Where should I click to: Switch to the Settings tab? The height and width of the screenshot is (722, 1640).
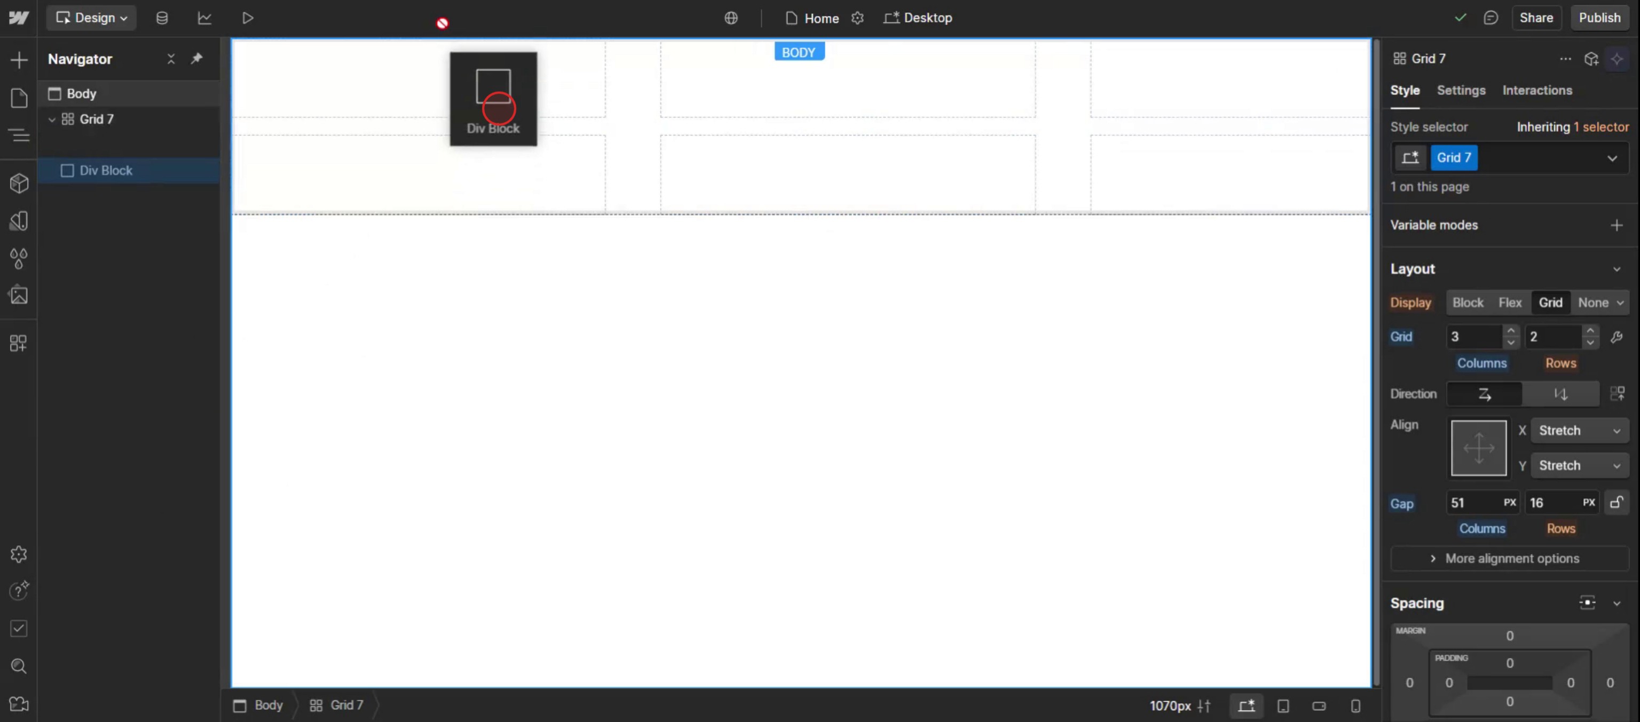point(1461,90)
